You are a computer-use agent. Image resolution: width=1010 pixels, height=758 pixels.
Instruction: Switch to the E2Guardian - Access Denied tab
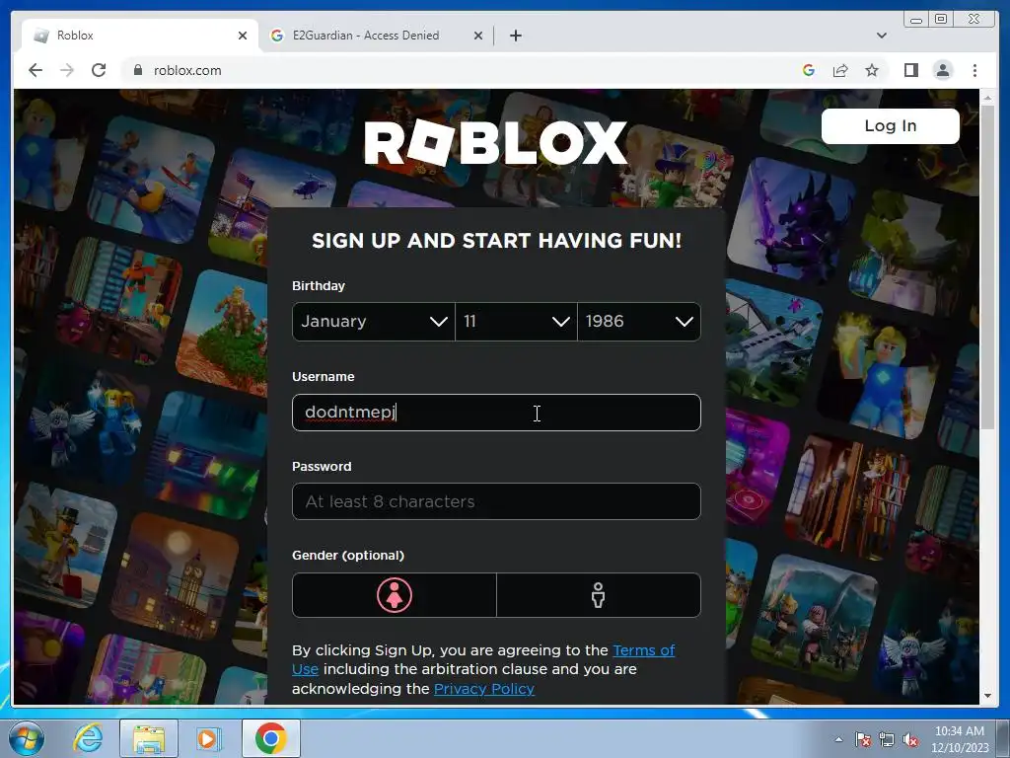tap(376, 36)
